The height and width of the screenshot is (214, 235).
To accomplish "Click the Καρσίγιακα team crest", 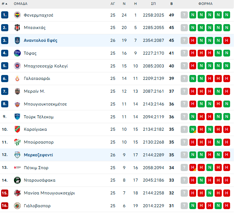I will [x=17, y=130].
